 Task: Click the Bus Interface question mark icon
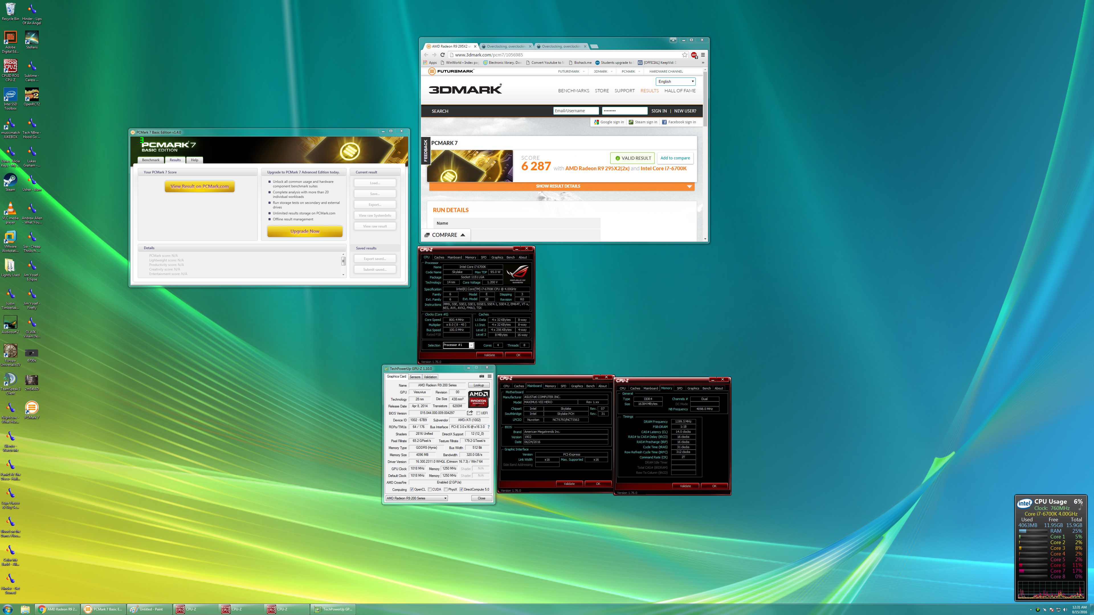click(488, 427)
